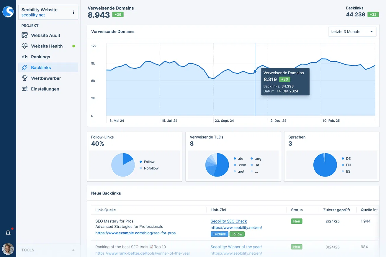The image size is (386, 257).
Task: Open the project card three-dot menu
Action: (x=73, y=12)
